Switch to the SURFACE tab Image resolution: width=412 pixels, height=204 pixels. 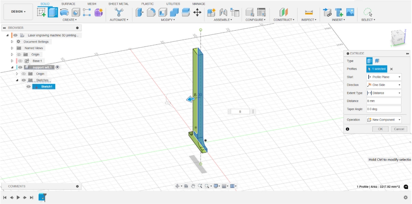(68, 4)
